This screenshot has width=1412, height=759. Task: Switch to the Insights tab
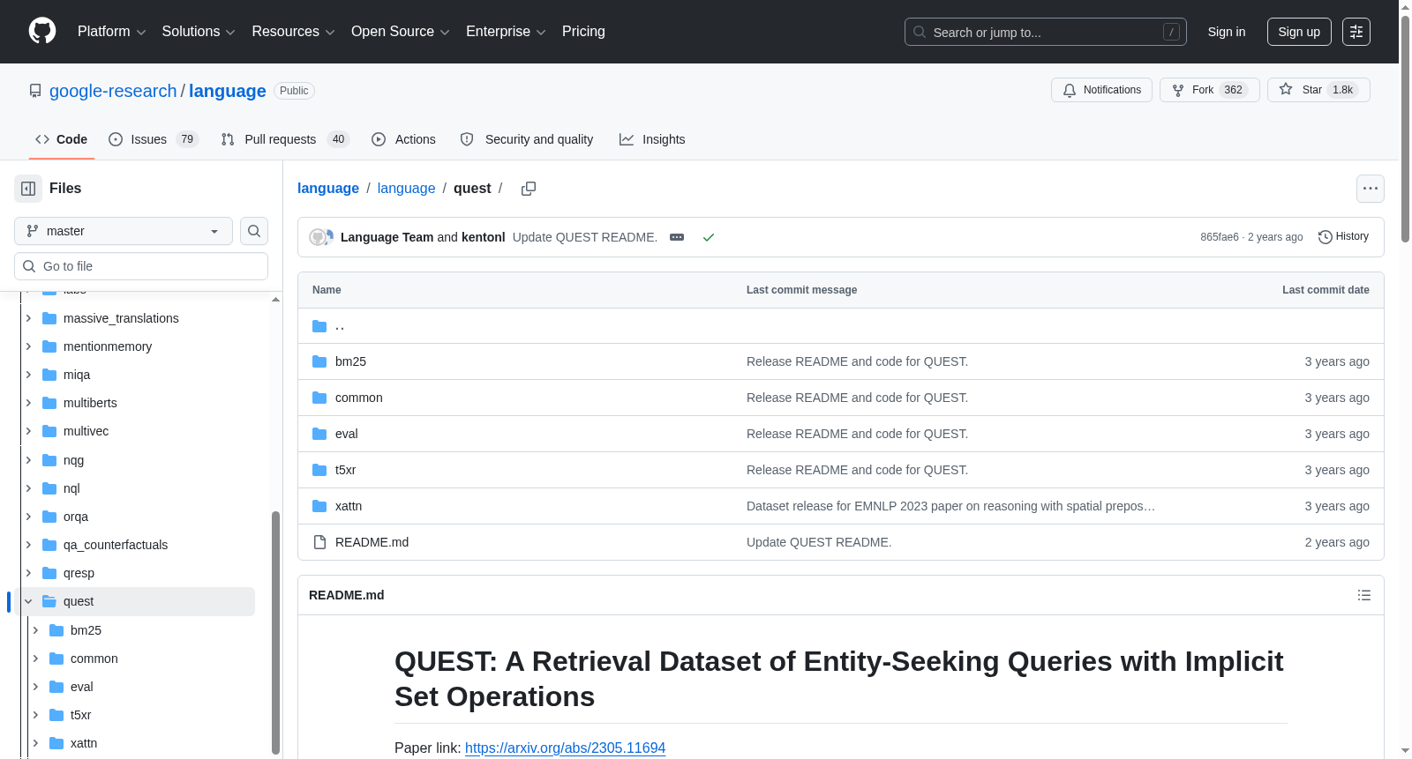coord(652,139)
